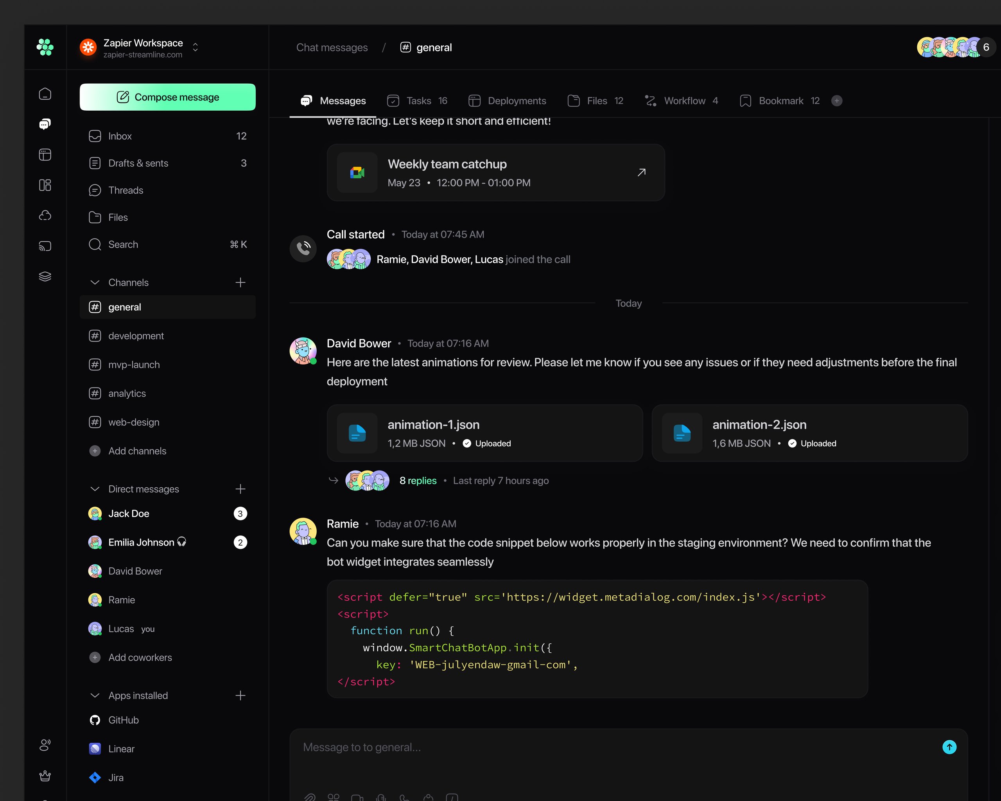This screenshot has width=1001, height=801.
Task: Collapse the Direct messages section
Action: (95, 489)
